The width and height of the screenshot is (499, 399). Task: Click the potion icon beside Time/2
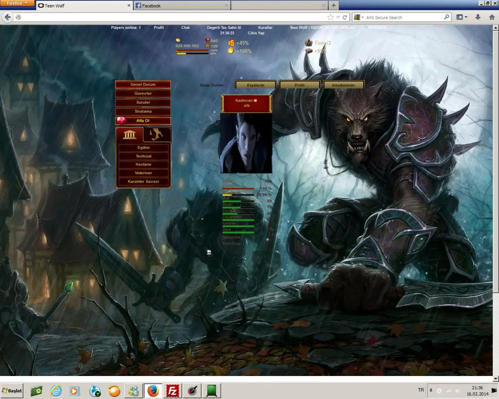309,43
